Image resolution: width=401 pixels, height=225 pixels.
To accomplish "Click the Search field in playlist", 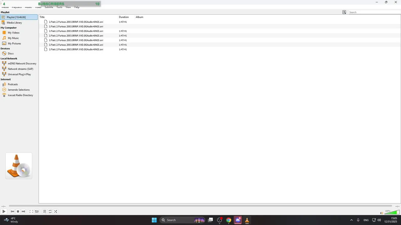I will [x=374, y=12].
